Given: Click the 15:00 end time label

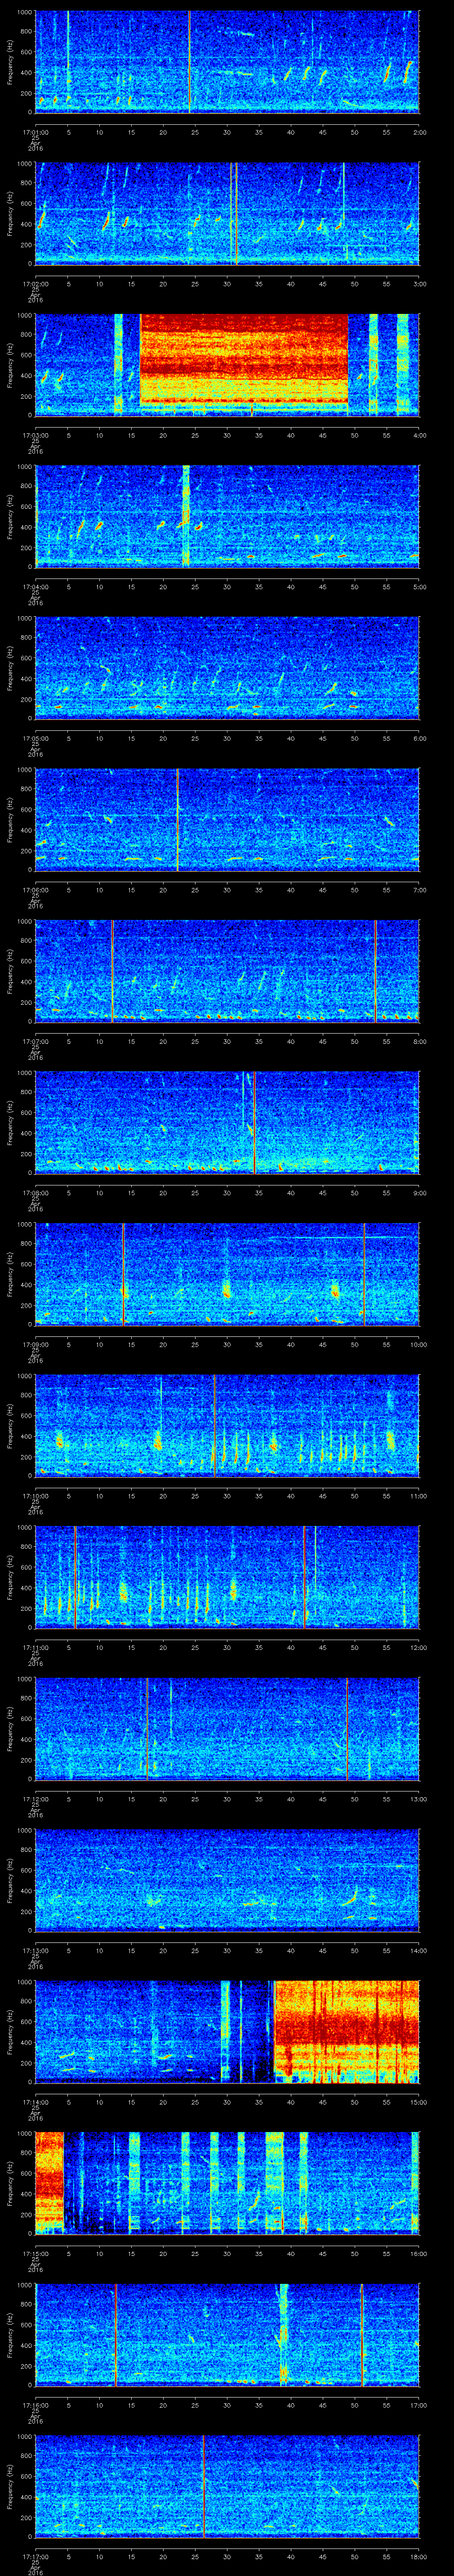Looking at the screenshot, I should point(419,2101).
